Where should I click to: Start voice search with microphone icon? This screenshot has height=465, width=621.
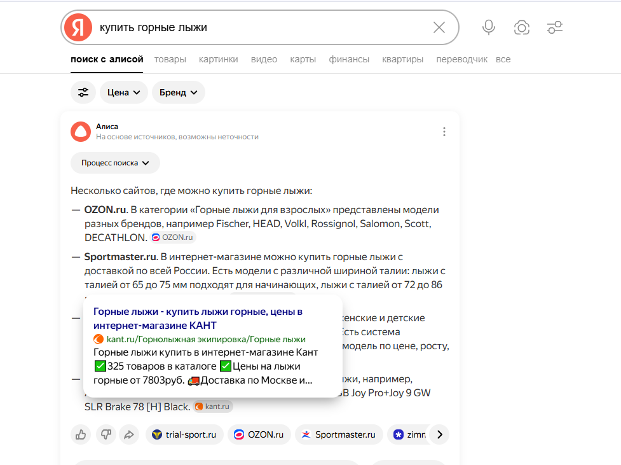coord(488,27)
